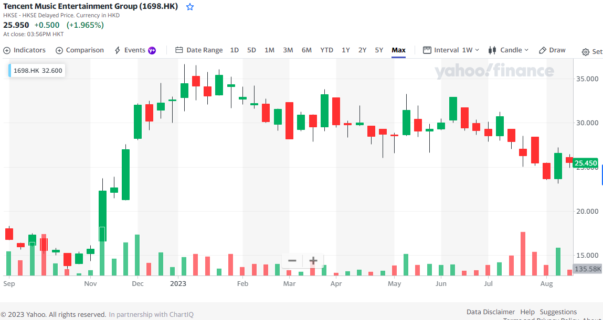Expand the Candle chart type dropdown
The width and height of the screenshot is (603, 320).
[x=509, y=50]
